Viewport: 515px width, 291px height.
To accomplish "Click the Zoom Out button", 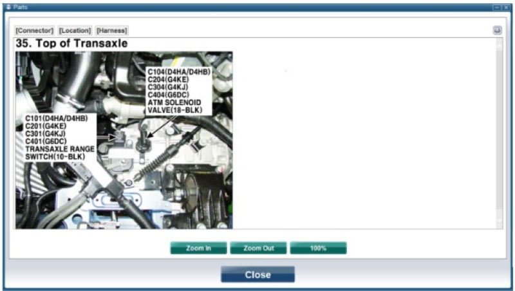I will click(x=258, y=248).
